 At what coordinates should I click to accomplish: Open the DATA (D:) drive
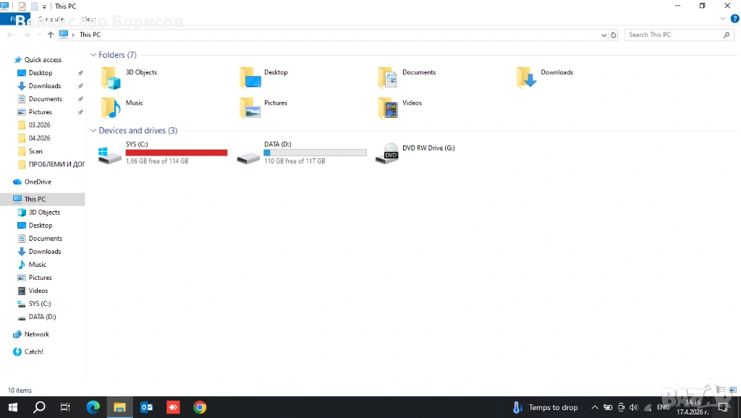click(249, 153)
